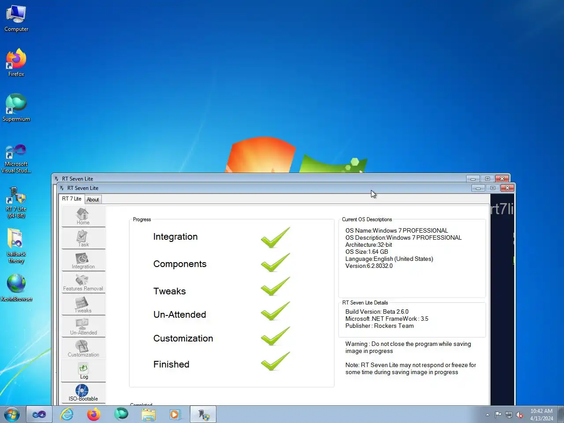
Task: Click the Un-Attended progress checkmark
Action: pos(275,312)
